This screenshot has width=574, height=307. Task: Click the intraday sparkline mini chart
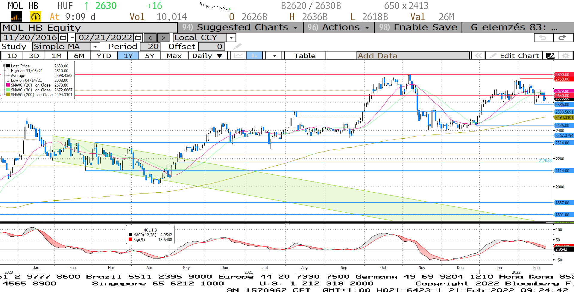click(x=215, y=6)
